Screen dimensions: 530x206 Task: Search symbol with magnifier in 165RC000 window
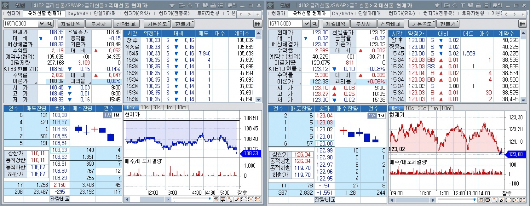click(50, 24)
